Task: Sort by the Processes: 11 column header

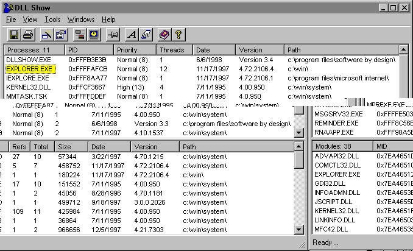Action: 35,50
